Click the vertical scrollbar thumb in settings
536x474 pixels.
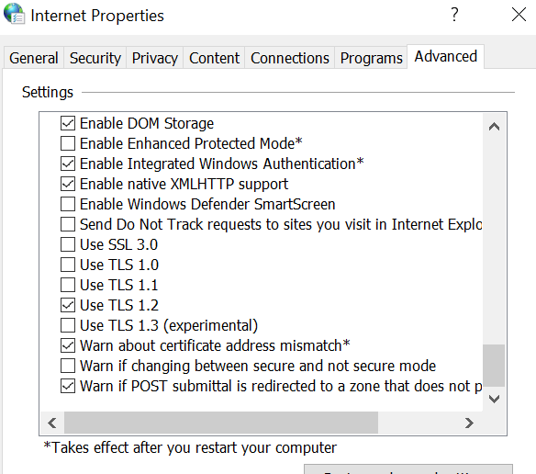(494, 366)
